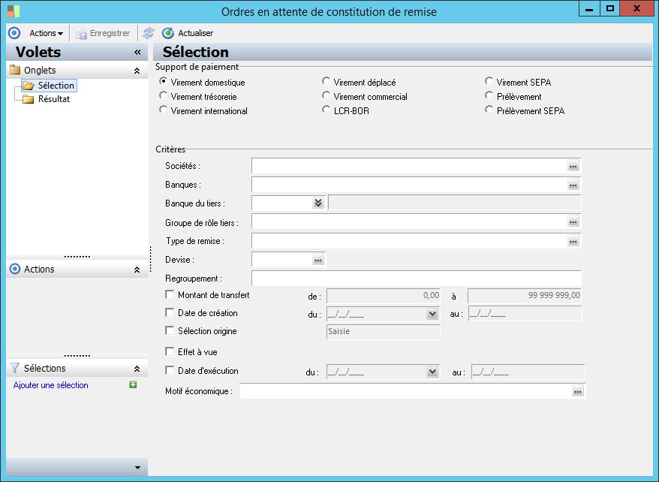Maximize the window
The height and width of the screenshot is (482, 659).
tap(609, 9)
